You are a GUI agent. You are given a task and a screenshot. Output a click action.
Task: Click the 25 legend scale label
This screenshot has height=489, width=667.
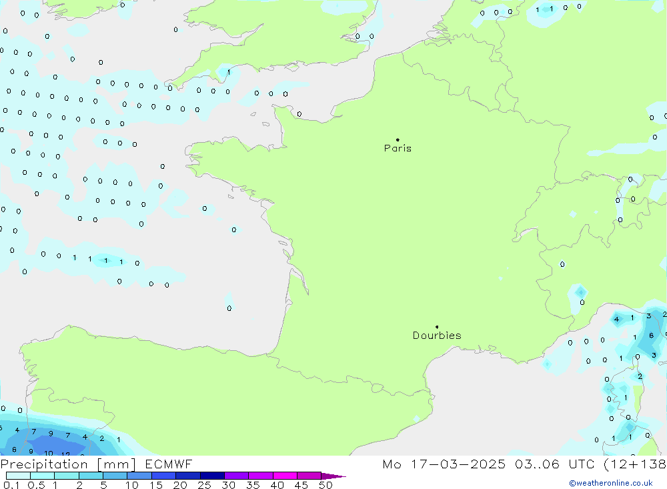[x=205, y=485]
